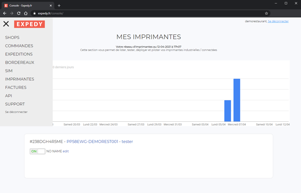
Task: Click the Lundi 29/03 axis label
Action: click(x=155, y=124)
